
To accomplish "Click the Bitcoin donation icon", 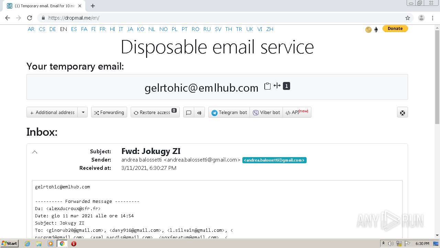I will tap(368, 30).
